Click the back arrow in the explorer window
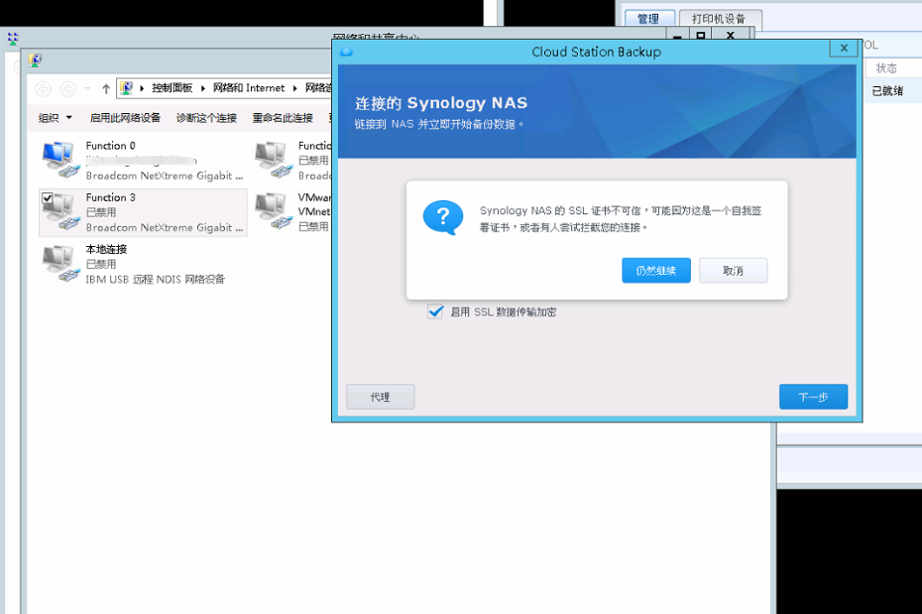The height and width of the screenshot is (614, 922). point(43,88)
